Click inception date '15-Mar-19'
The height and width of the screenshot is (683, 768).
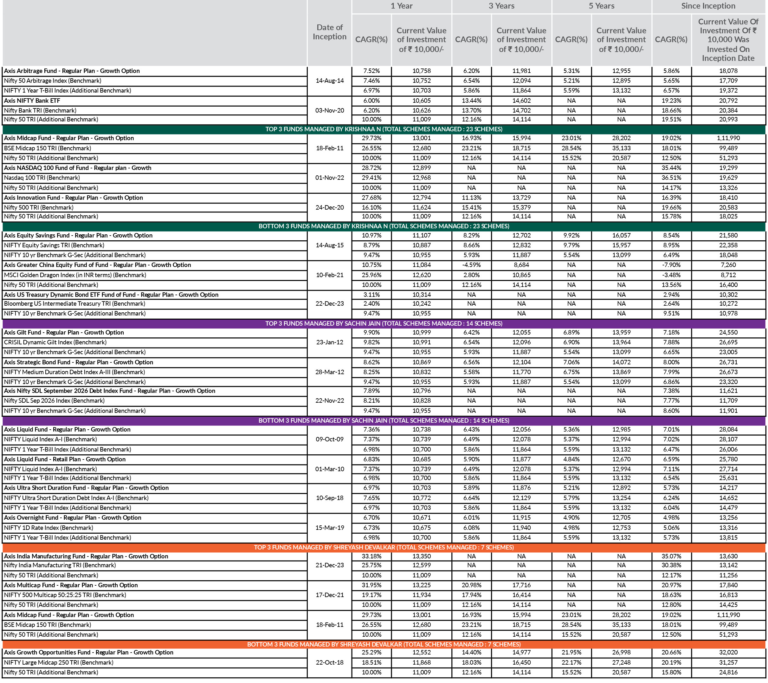330,527
